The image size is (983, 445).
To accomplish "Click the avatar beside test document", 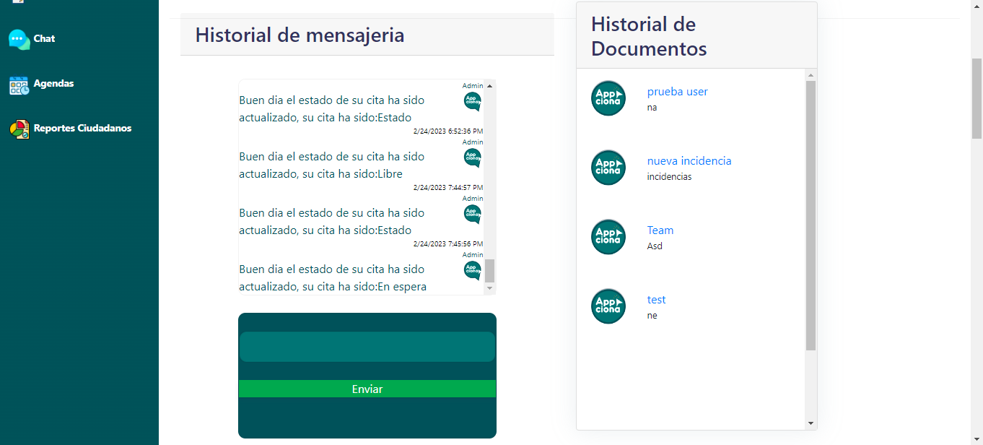I will pyautogui.click(x=608, y=306).
